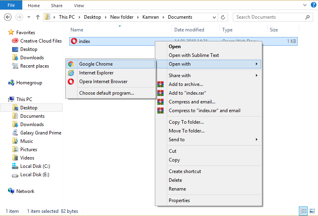Switch to details view icon in status bar
This screenshot has height=216, width=318.
(303, 211)
